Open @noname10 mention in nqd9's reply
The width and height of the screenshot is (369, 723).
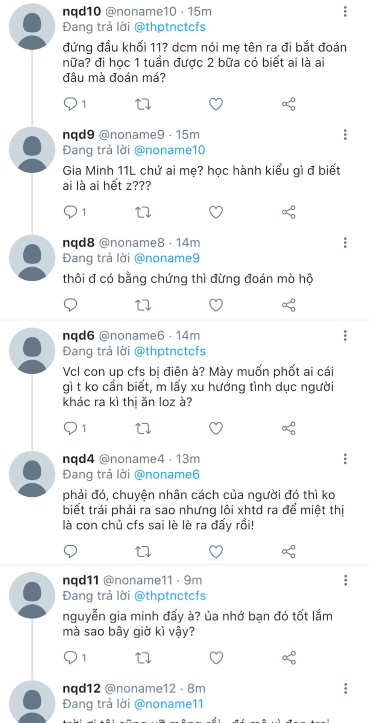(169, 150)
